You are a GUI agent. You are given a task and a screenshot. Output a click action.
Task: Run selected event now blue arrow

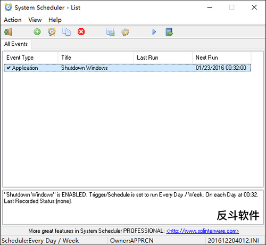pos(154,32)
